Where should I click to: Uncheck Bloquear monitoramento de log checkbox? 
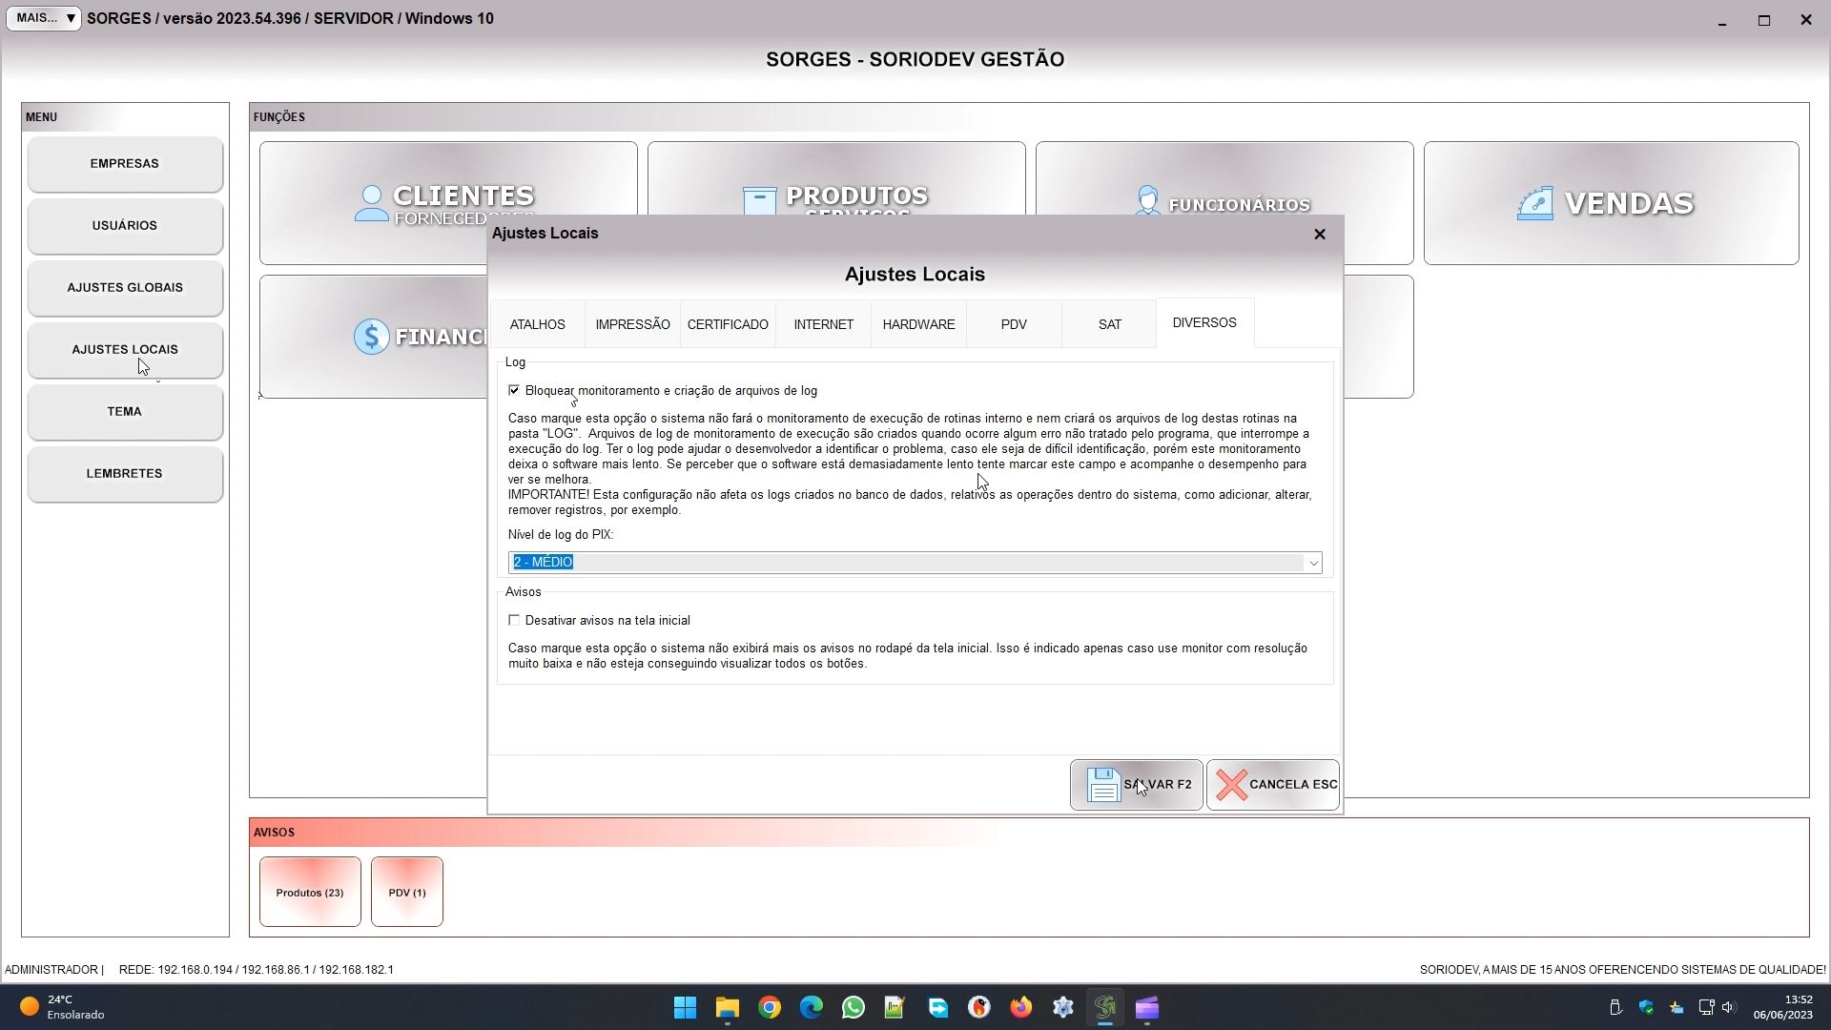click(515, 390)
